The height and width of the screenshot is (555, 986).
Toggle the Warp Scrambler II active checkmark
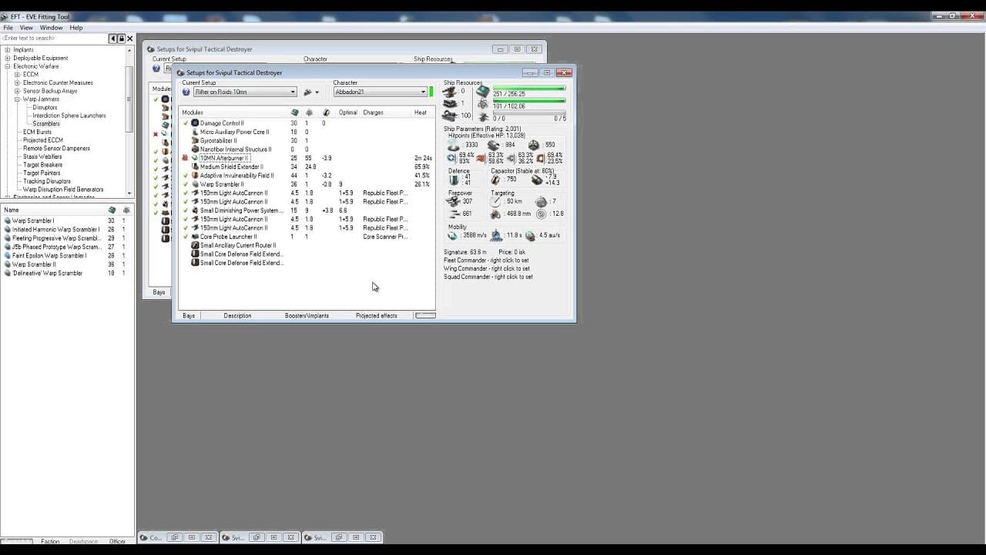pos(185,184)
